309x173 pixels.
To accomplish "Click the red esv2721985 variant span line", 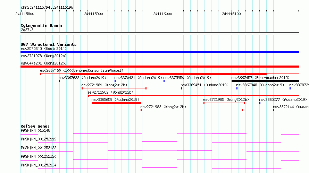I will tap(224, 103).
